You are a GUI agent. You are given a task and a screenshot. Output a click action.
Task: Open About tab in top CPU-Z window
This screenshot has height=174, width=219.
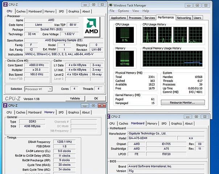pos(86,12)
